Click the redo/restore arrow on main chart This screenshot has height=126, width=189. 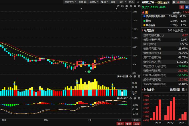tap(118, 6)
